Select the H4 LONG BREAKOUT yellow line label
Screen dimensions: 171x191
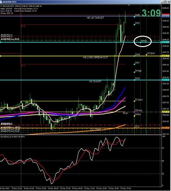96,57
